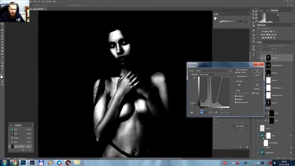This screenshot has height=166, width=295.
Task: Add a Brightness/Contrast adjustment
Action: click(x=263, y=31)
